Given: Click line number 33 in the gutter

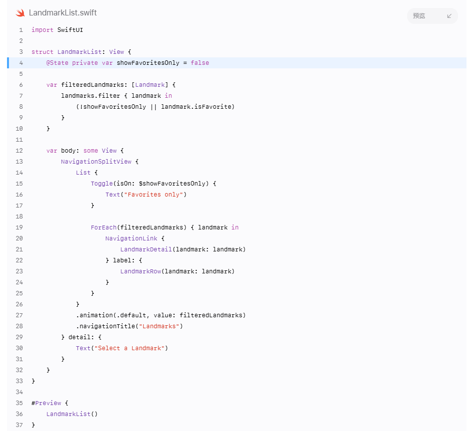Looking at the screenshot, I should click(19, 381).
